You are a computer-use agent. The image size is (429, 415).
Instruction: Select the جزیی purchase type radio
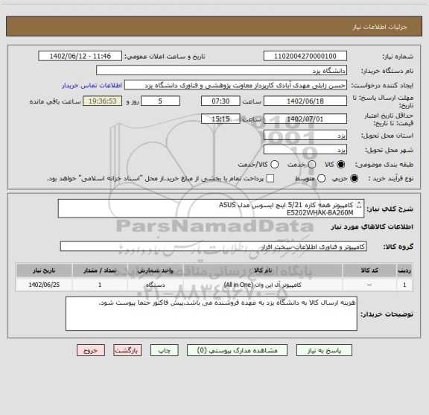point(355,179)
